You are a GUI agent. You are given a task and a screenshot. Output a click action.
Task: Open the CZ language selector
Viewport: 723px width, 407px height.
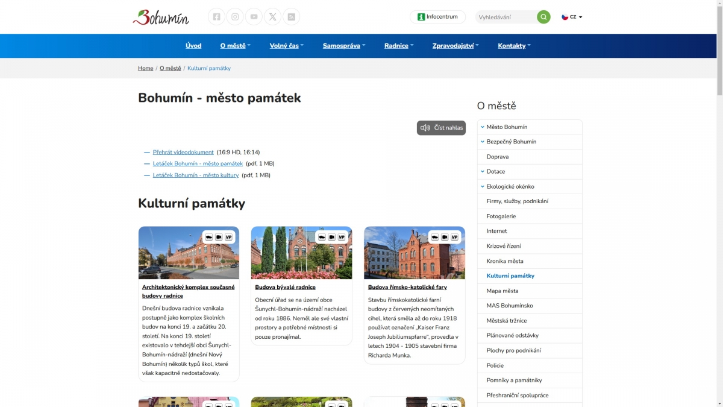(x=572, y=17)
